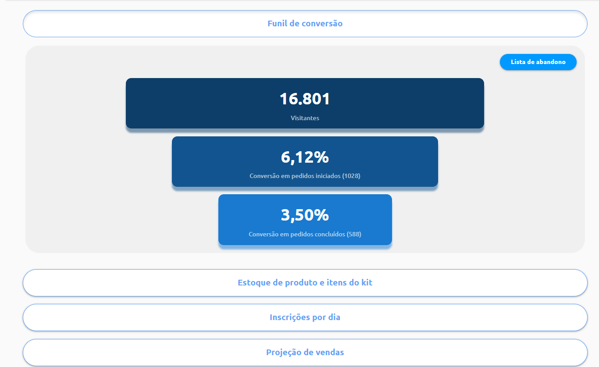Click the 6,12% conversion value
Screen dimensions: 599x367
[305, 157]
